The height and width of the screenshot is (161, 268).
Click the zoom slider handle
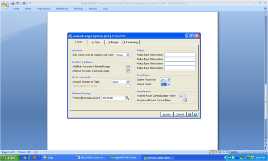point(252,152)
